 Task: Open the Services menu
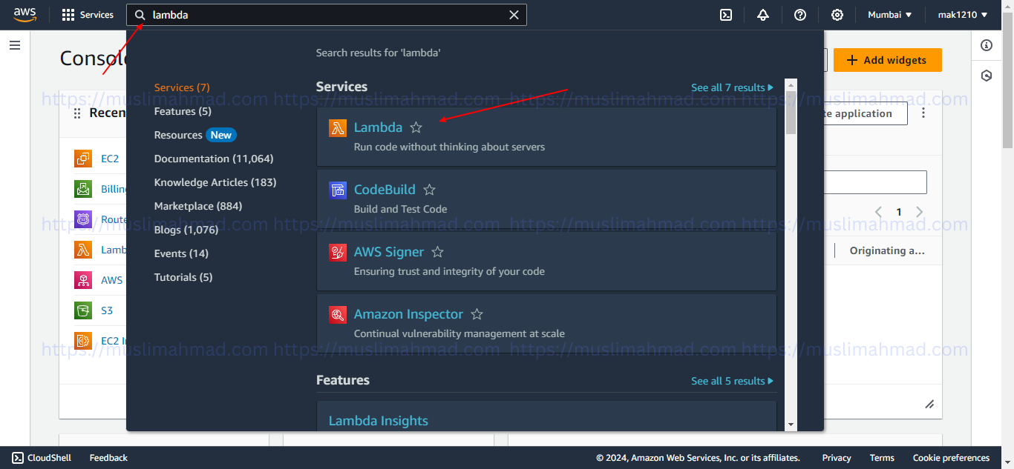(87, 14)
